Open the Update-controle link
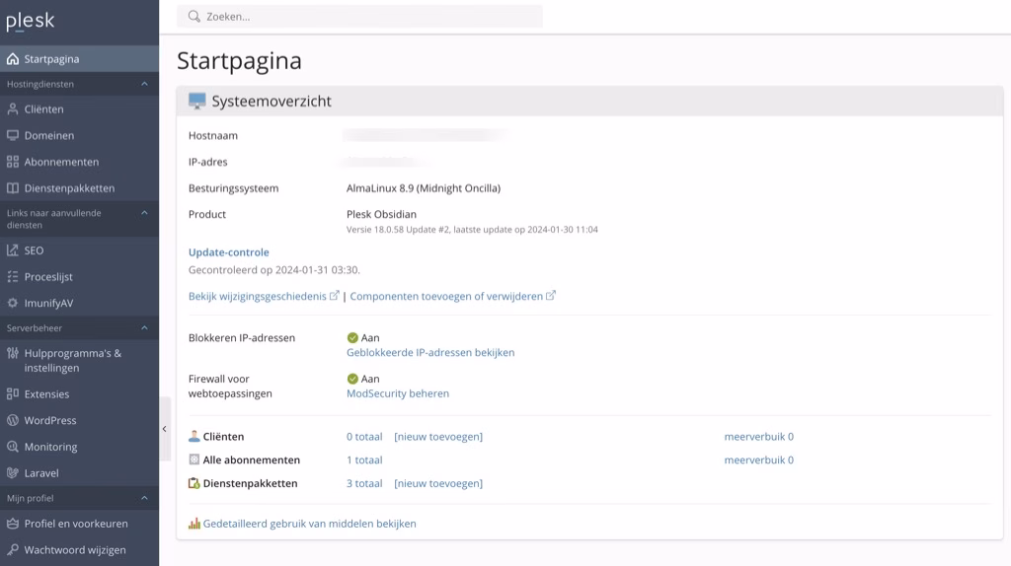1011x566 pixels. 228,252
